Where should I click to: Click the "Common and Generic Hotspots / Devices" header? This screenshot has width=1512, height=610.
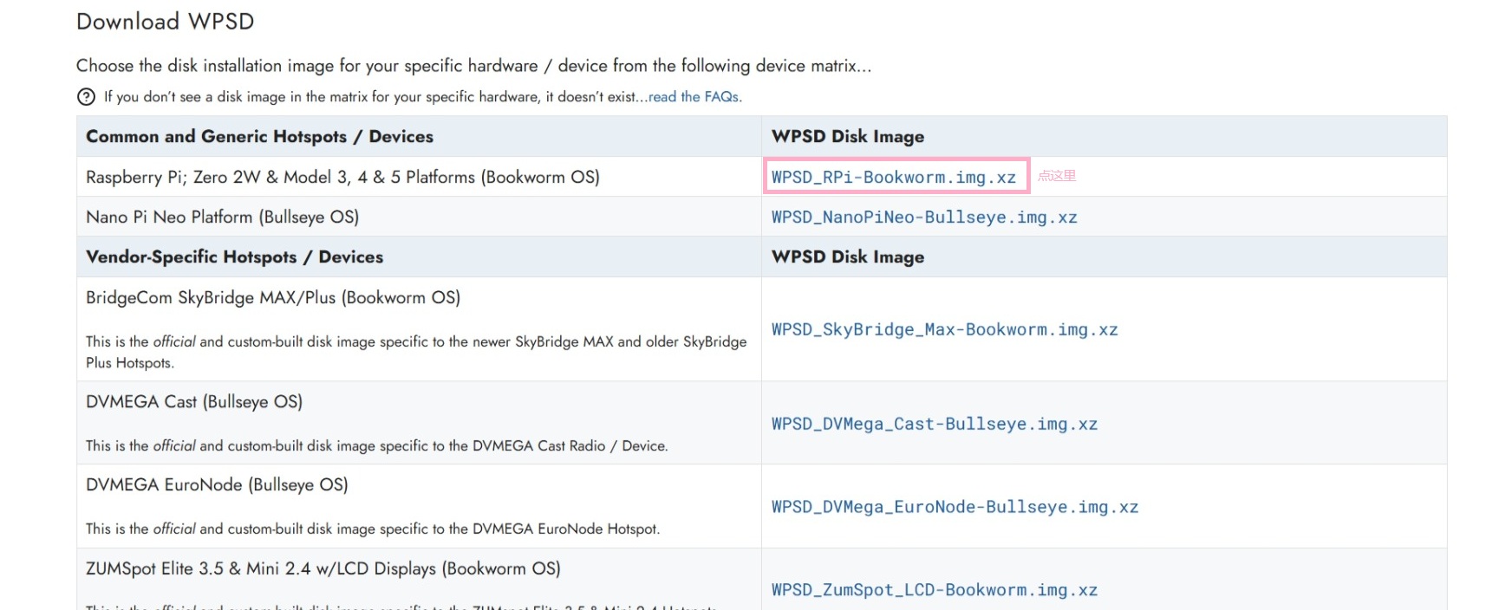click(x=259, y=137)
